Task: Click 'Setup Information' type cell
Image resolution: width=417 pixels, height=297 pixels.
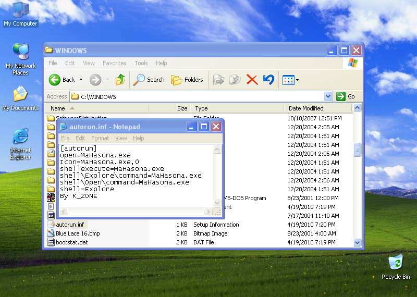Action: [x=216, y=225]
